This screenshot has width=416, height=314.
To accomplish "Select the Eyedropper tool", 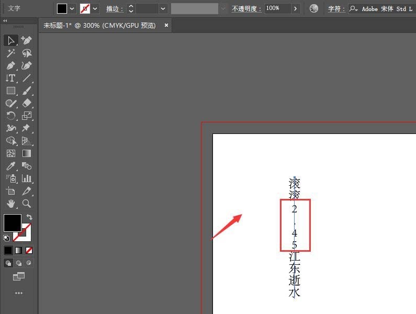I will coord(11,166).
